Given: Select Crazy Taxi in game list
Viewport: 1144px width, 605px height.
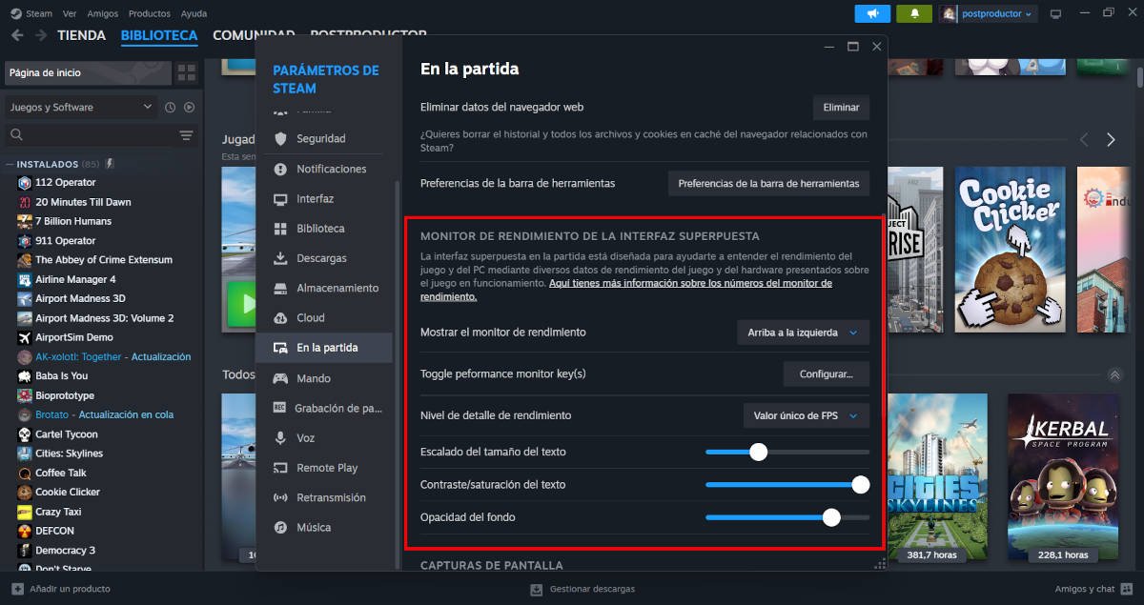Looking at the screenshot, I should click(58, 512).
